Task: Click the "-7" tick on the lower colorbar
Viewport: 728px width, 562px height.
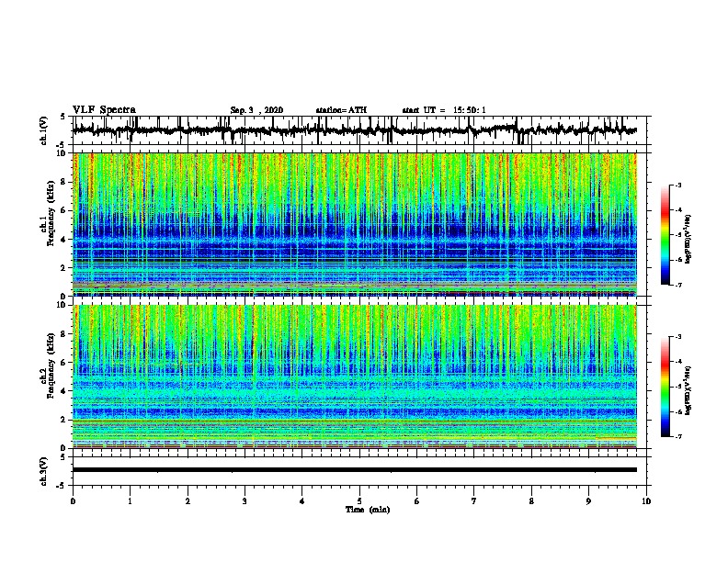Action: tap(678, 436)
